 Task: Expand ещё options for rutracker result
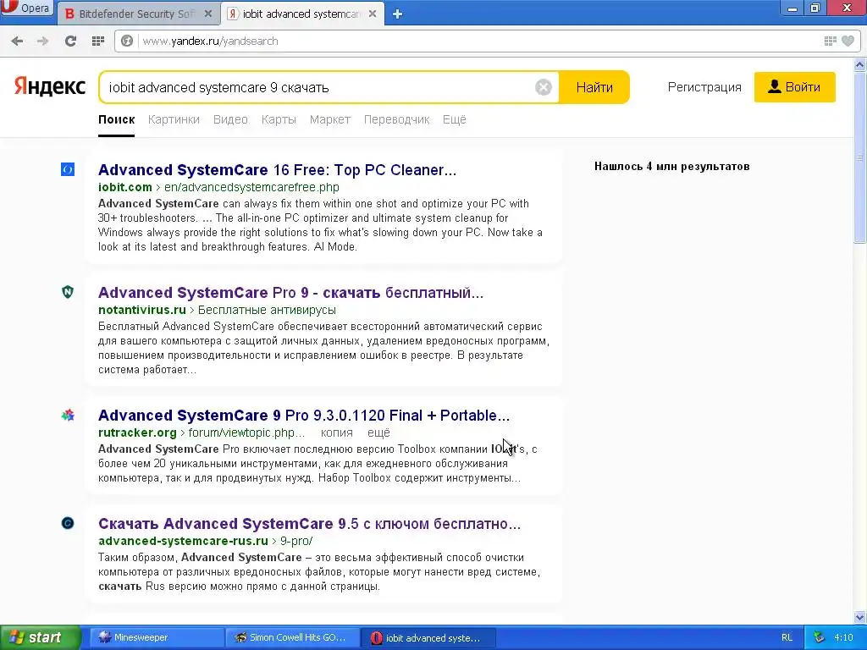[x=378, y=432]
